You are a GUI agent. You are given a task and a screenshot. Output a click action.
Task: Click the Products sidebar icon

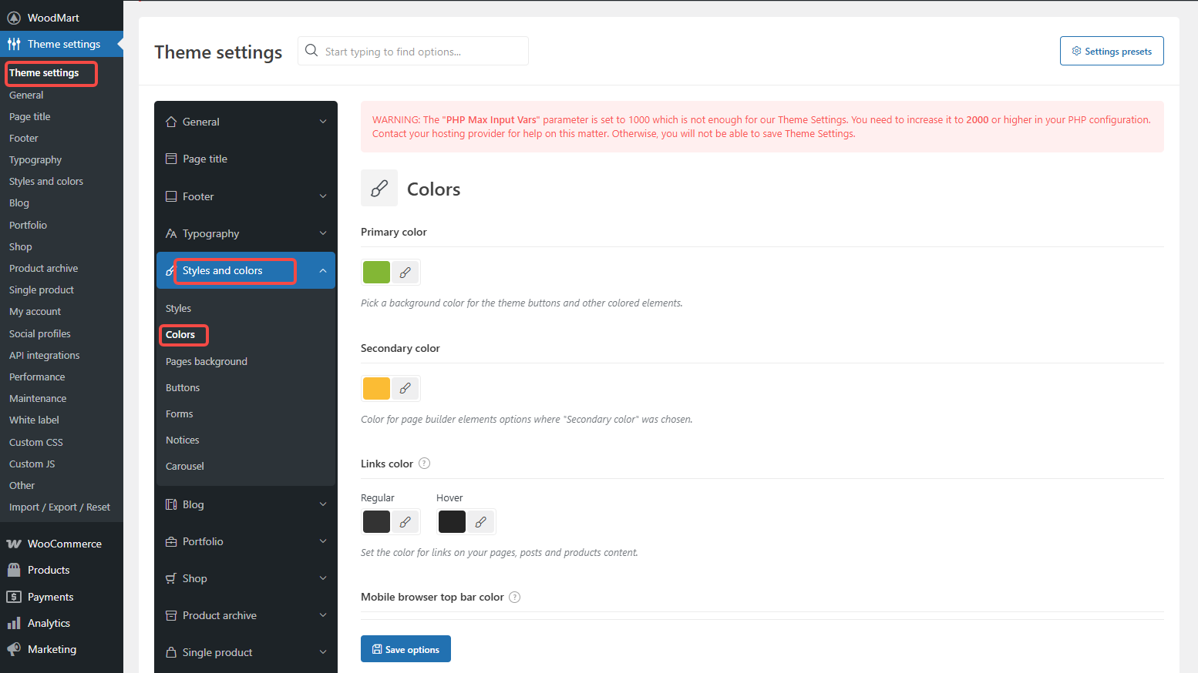pos(14,570)
